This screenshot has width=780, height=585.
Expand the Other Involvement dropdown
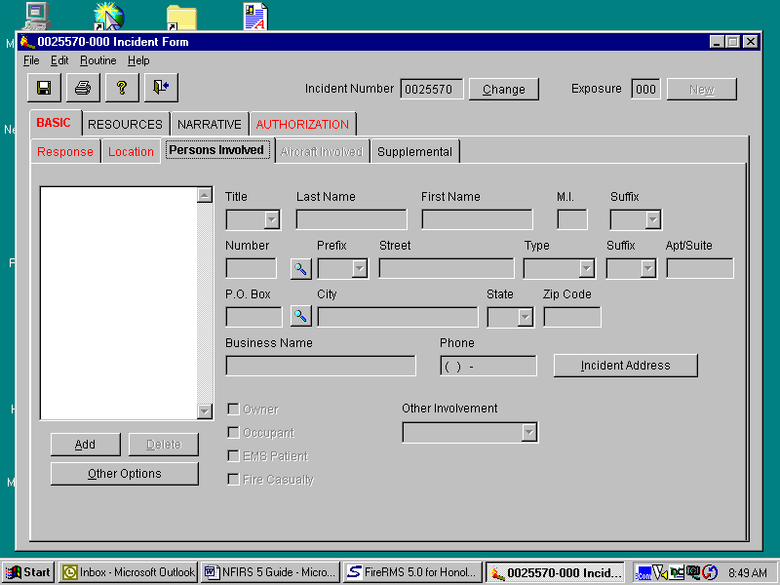pos(528,432)
